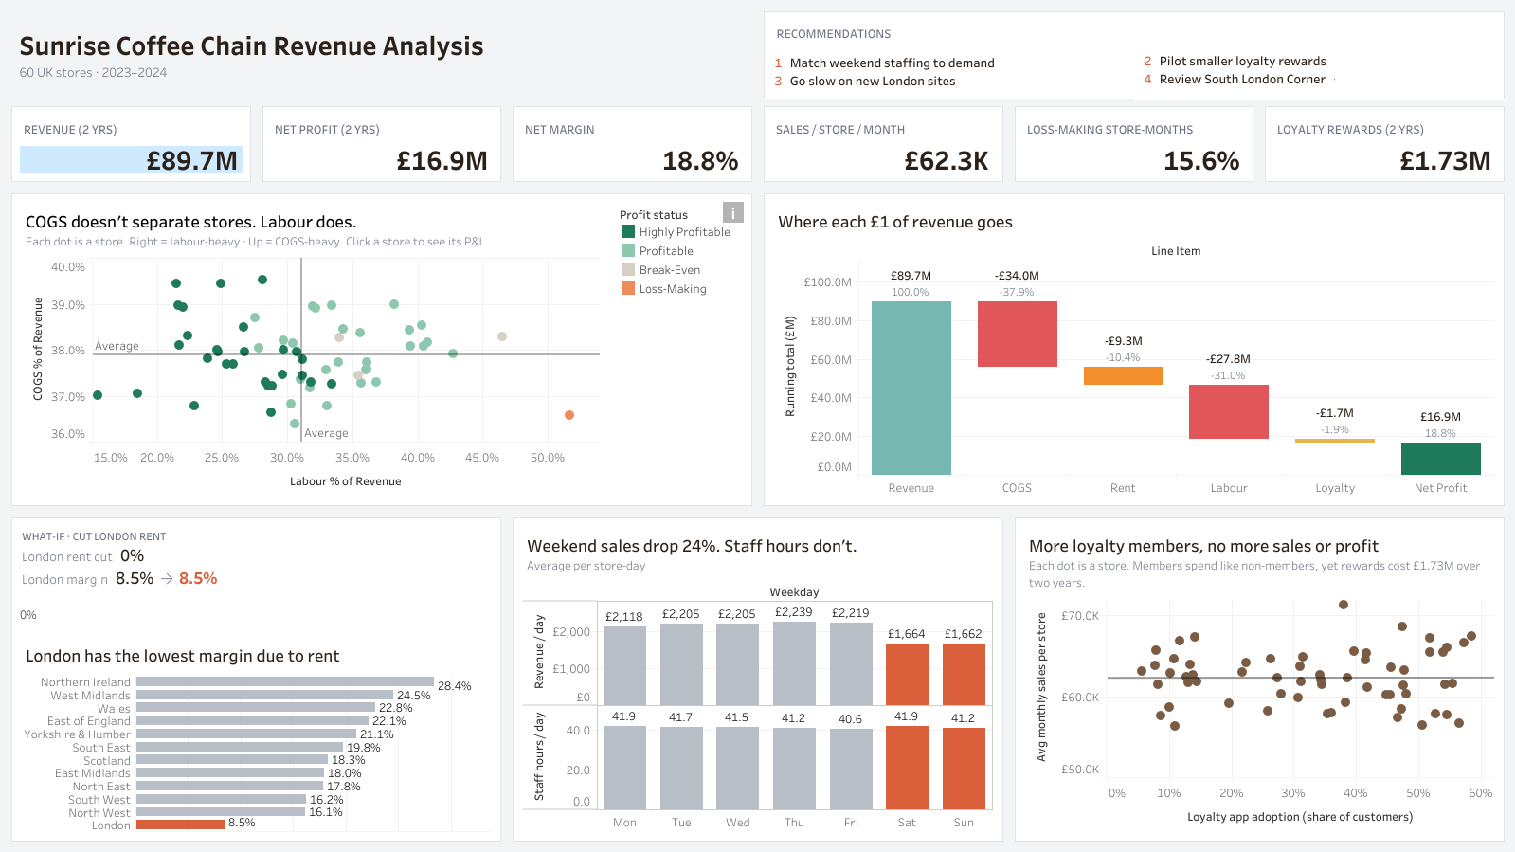
Task: Select the thin yellow Loyalty waterfall bar
Action: click(1335, 441)
